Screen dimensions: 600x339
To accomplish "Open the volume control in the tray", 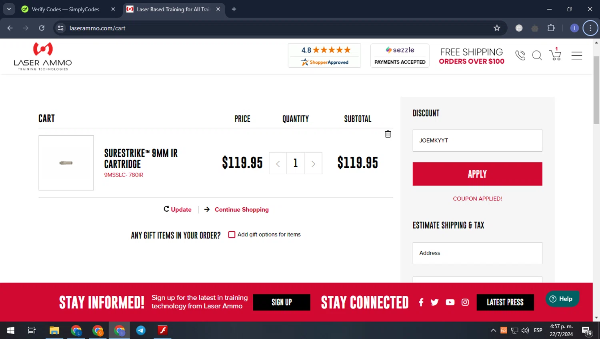I will pos(525,330).
